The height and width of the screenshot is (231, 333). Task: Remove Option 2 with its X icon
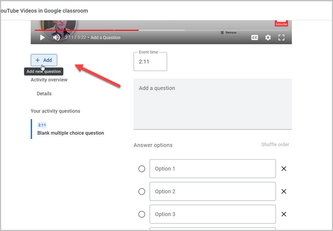(x=284, y=191)
